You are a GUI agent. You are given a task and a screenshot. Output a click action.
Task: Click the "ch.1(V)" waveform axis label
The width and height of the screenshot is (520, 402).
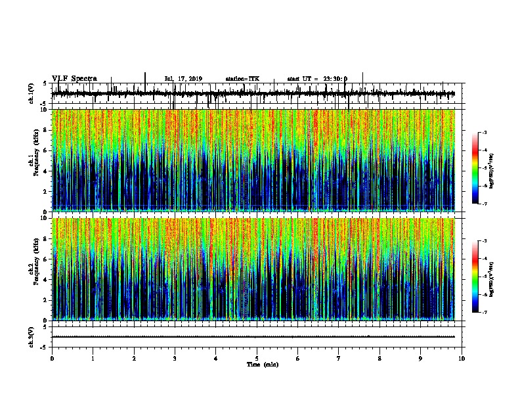31,93
